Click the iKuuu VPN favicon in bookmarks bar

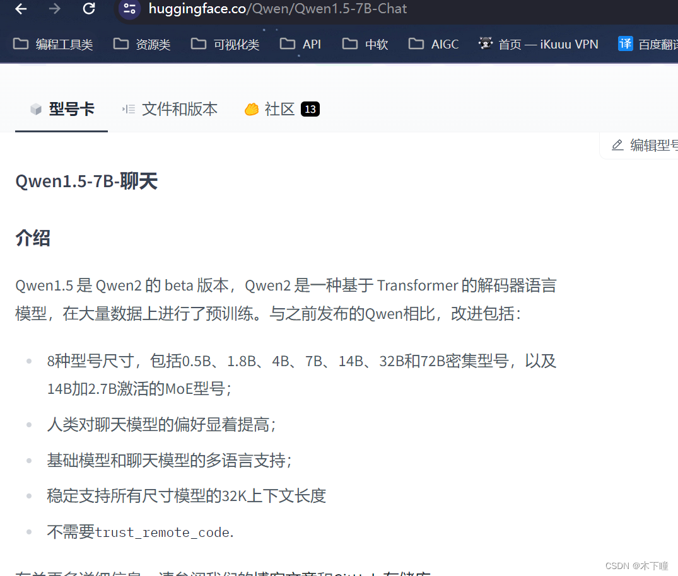click(486, 43)
